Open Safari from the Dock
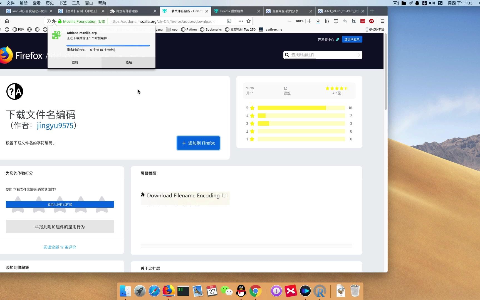 pyautogui.click(x=154, y=291)
